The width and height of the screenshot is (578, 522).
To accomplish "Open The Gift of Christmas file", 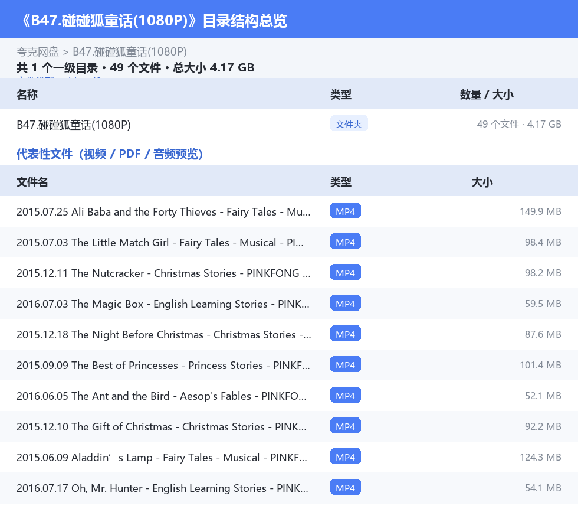I will coord(162,426).
